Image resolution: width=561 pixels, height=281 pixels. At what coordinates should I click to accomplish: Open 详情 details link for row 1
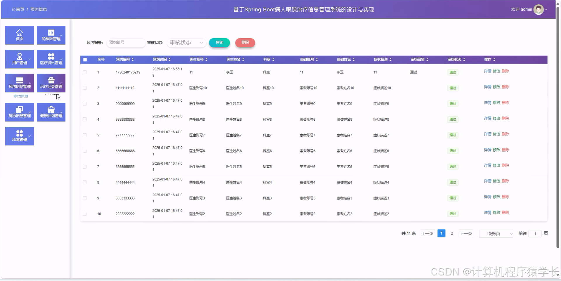(x=487, y=71)
